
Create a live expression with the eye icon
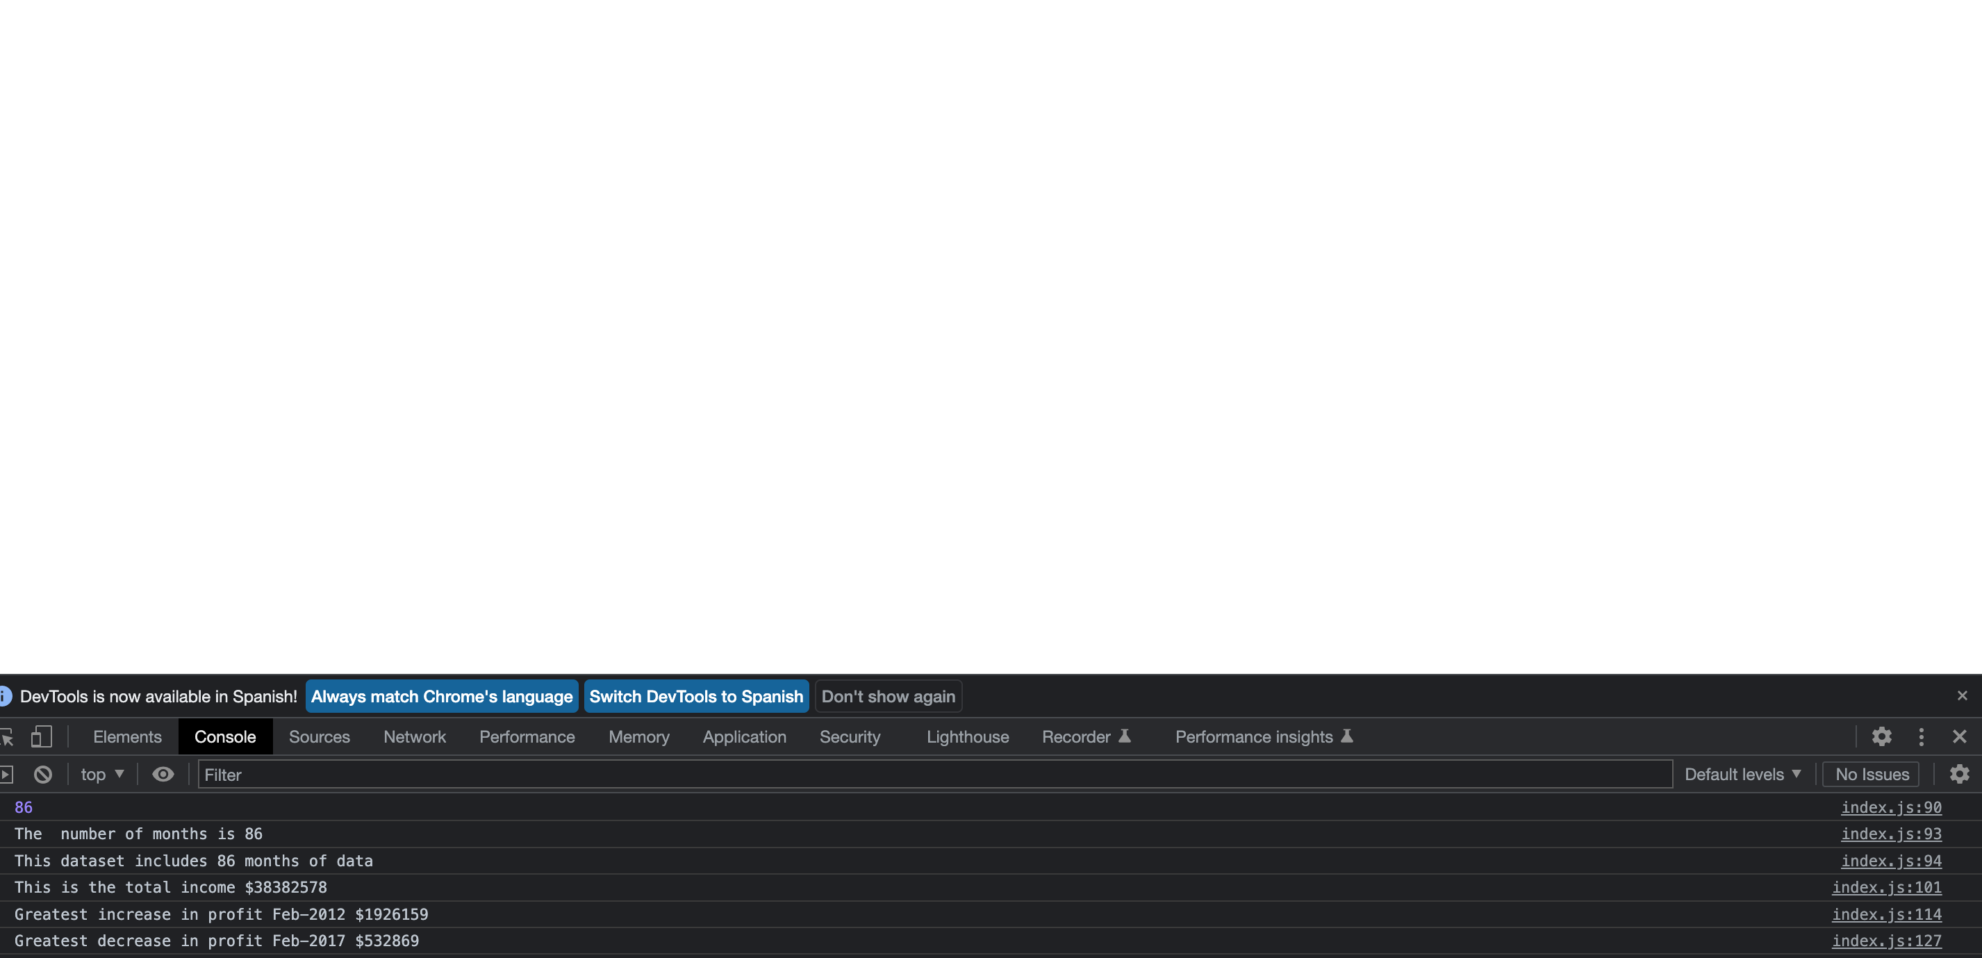tap(163, 774)
